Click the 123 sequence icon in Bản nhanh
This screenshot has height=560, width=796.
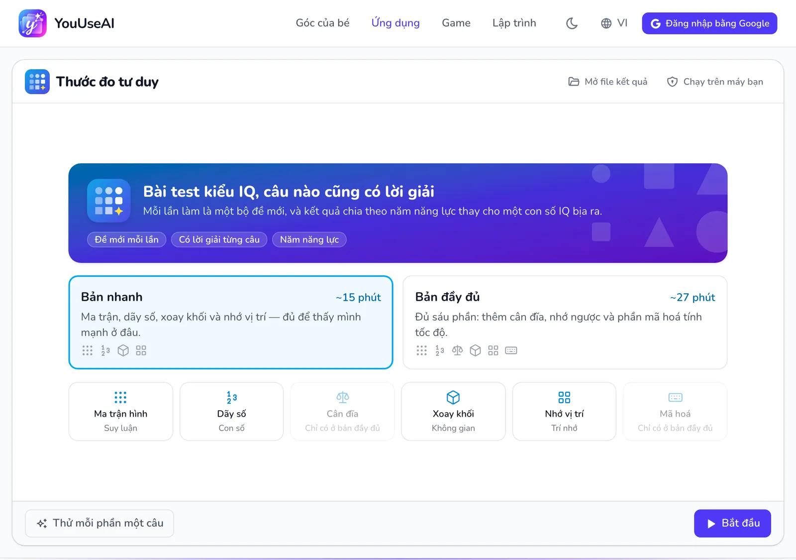(105, 350)
